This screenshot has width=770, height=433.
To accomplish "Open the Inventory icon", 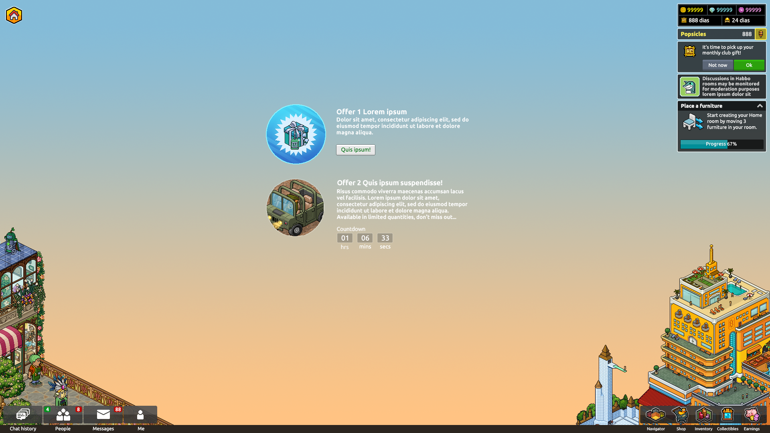I will (x=704, y=415).
